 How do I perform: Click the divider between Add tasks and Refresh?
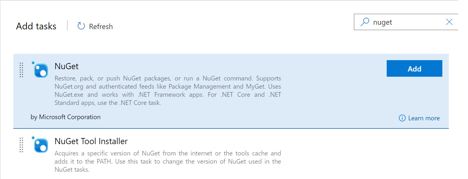pos(67,26)
